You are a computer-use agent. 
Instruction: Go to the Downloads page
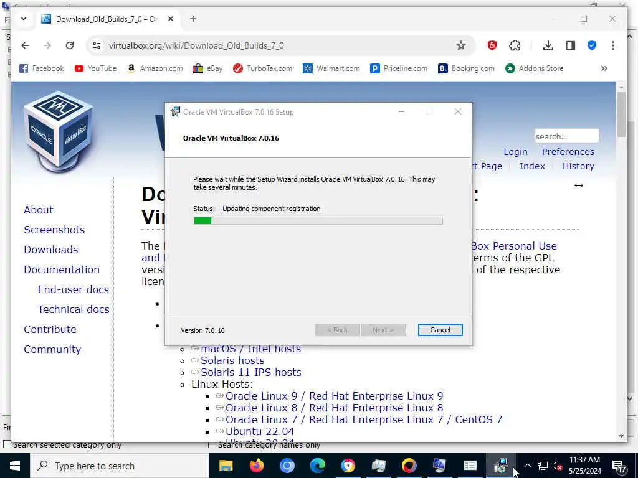tap(51, 250)
